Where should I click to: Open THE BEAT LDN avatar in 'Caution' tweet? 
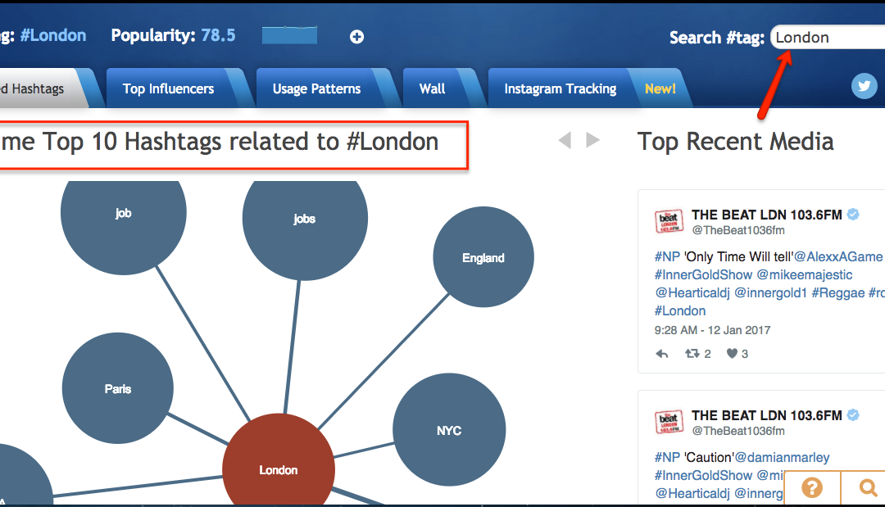pyautogui.click(x=669, y=422)
